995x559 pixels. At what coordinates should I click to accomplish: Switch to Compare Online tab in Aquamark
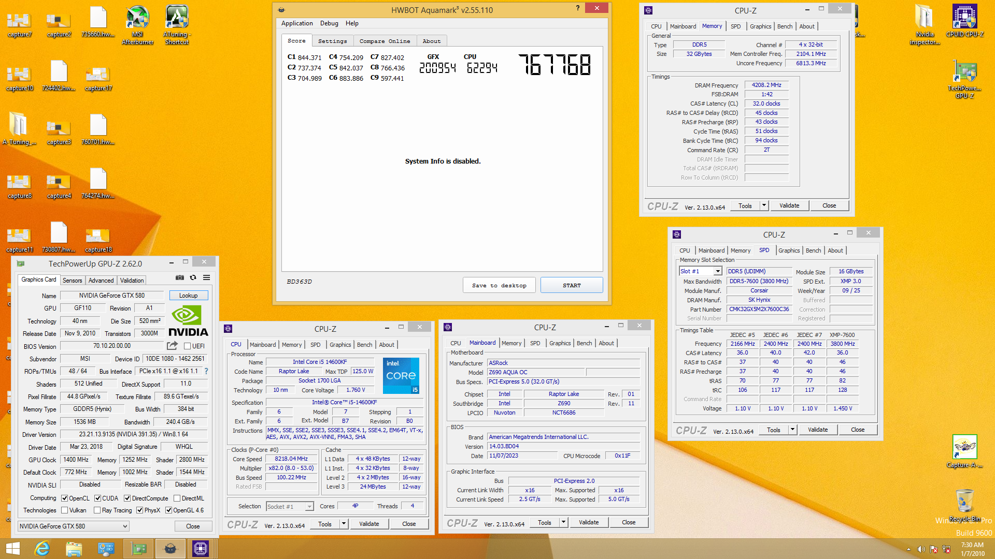(385, 41)
